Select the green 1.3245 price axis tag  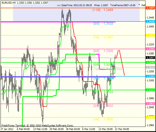coord(150,62)
